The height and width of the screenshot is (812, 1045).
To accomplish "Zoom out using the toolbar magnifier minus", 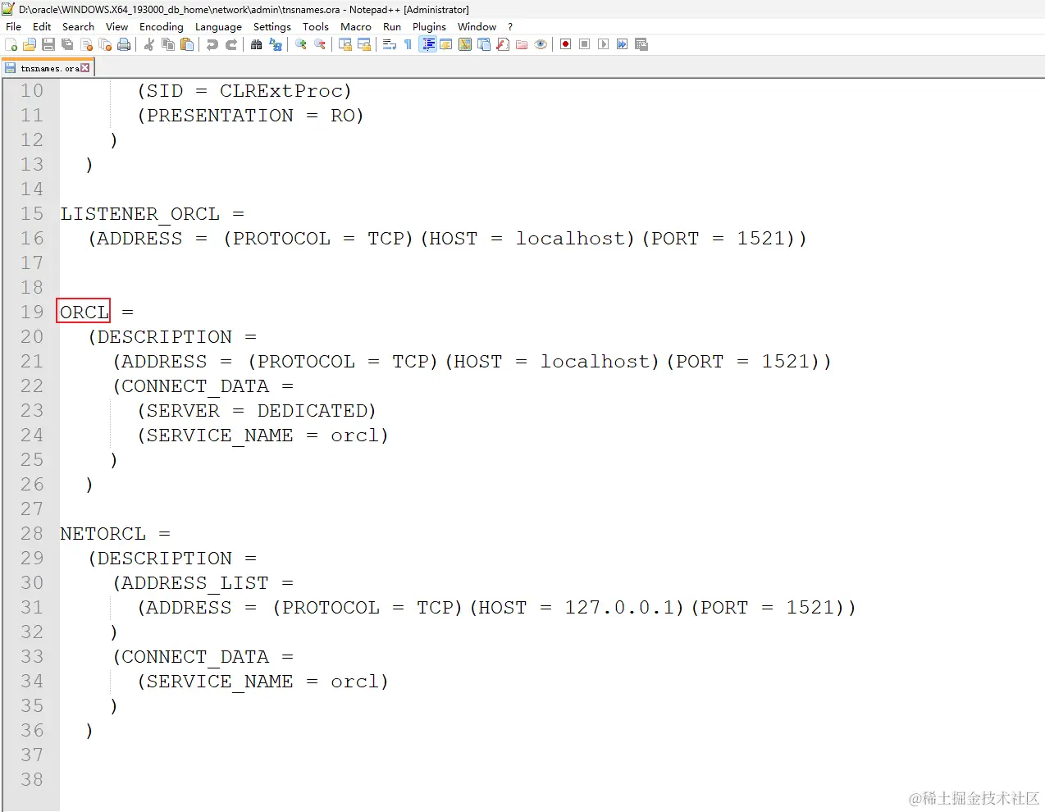I will tap(320, 44).
